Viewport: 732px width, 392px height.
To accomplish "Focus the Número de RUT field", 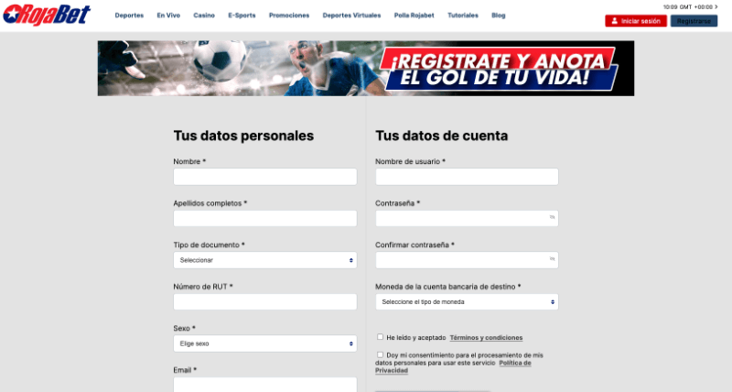I will coord(264,302).
